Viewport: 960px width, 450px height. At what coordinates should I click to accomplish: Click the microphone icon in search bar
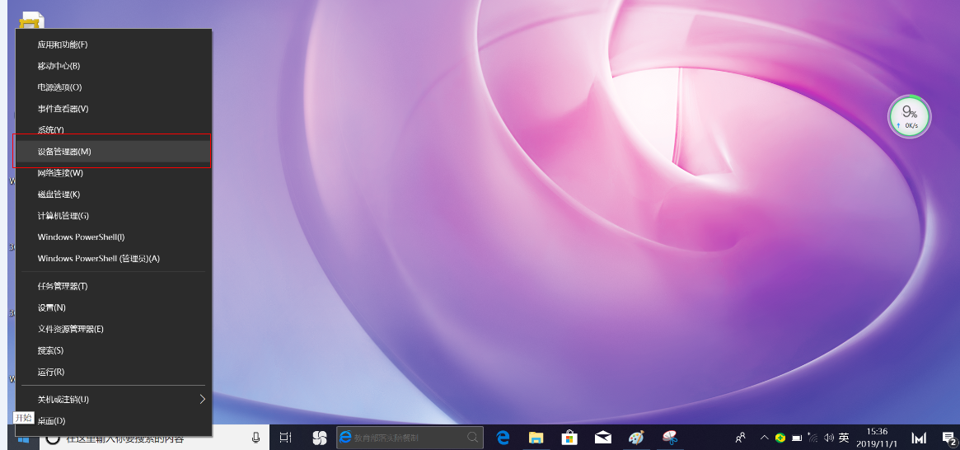[256, 438]
